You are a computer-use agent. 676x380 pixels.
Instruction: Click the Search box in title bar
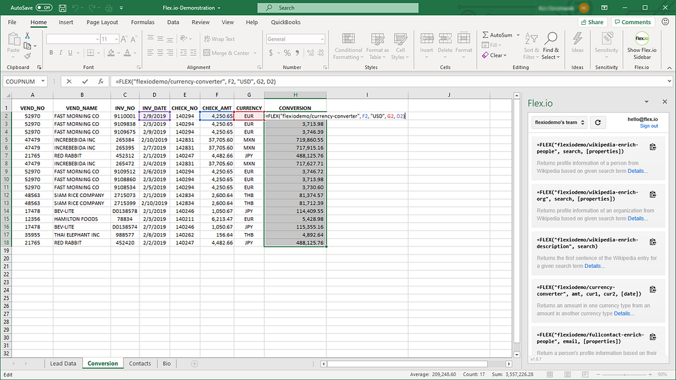[338, 8]
